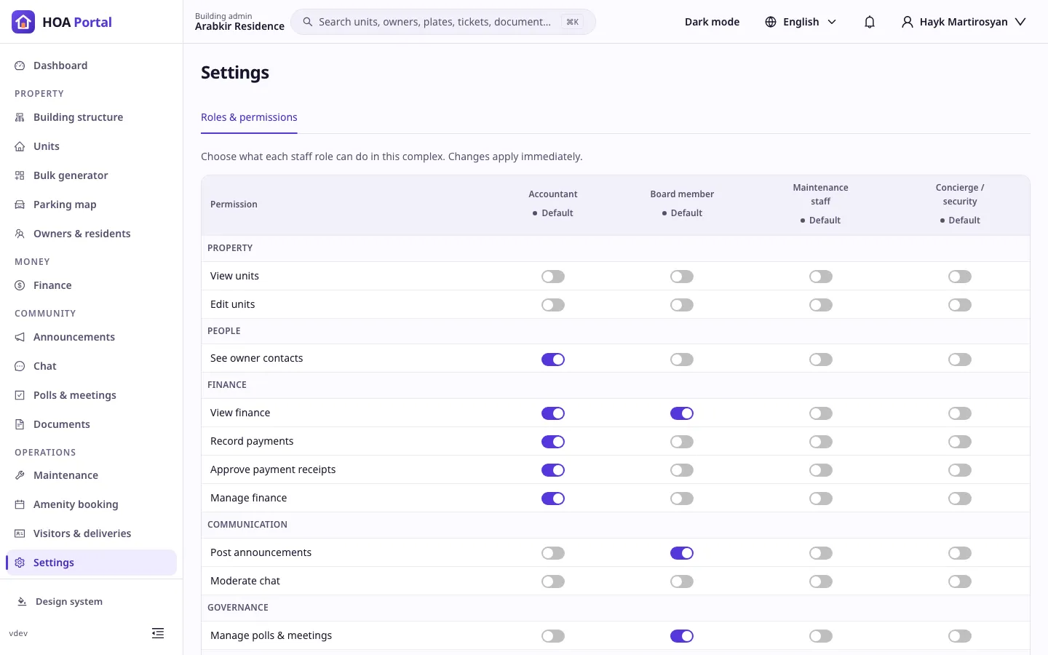Turn off View finance for Board member

tap(682, 413)
